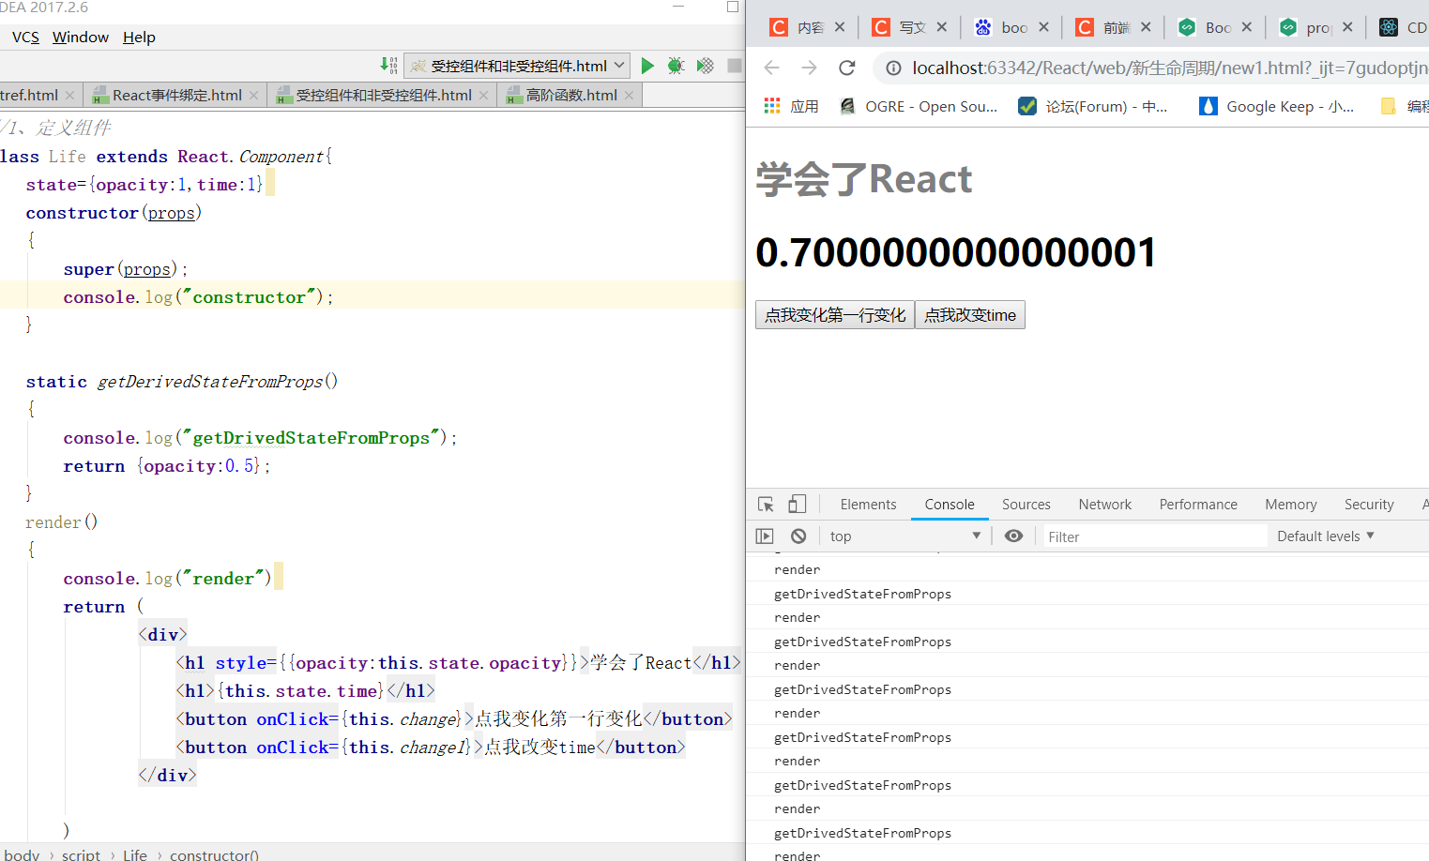Open the OGRE - Open Source bookmark
This screenshot has height=861, width=1429.
919,107
